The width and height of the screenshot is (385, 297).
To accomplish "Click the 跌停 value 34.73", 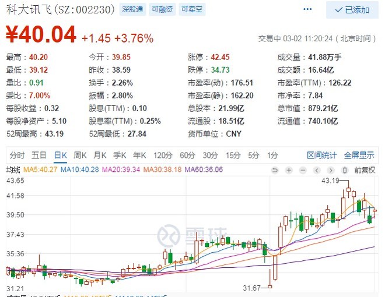I will (220, 70).
